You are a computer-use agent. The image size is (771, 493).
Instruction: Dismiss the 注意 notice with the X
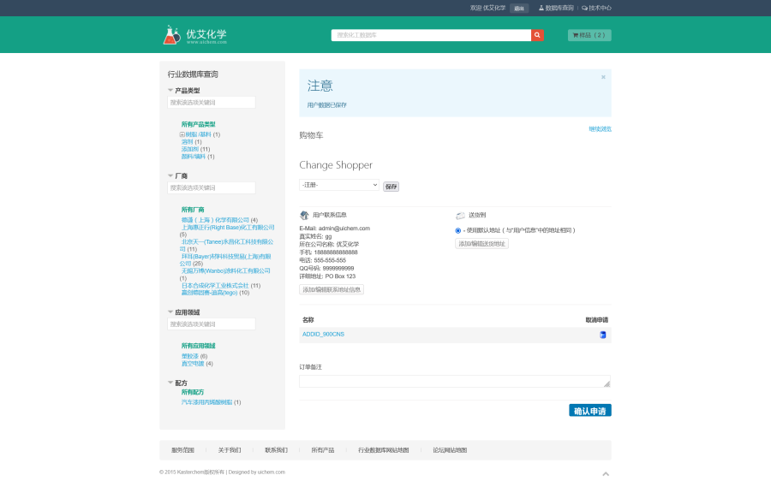(x=603, y=77)
